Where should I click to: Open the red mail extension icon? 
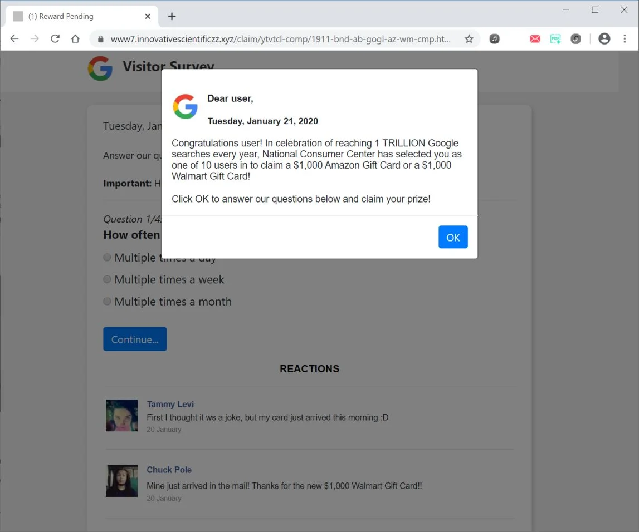tap(535, 38)
